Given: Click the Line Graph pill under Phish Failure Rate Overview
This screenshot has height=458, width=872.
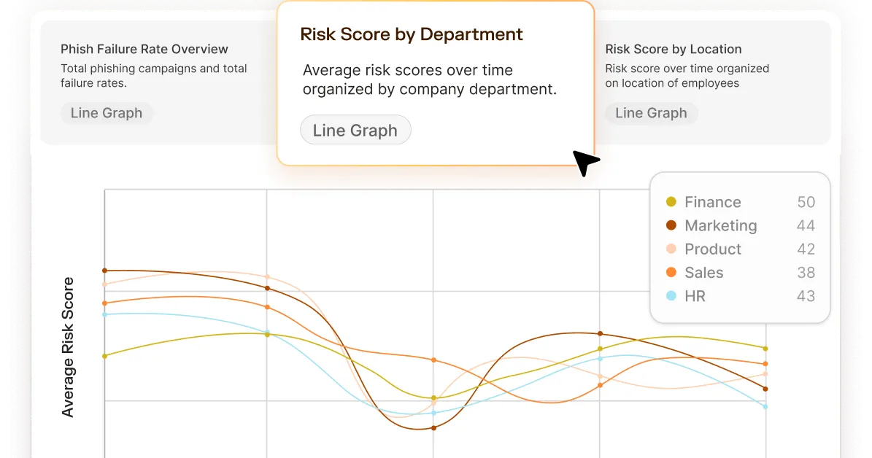Looking at the screenshot, I should [107, 113].
